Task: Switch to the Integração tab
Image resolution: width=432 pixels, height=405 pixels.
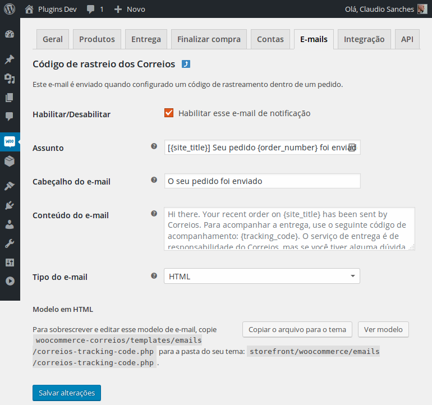Action: pyautogui.click(x=364, y=39)
